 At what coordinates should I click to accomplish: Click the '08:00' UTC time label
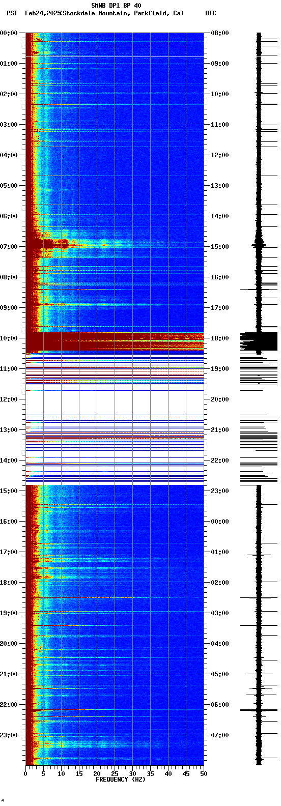click(x=220, y=33)
